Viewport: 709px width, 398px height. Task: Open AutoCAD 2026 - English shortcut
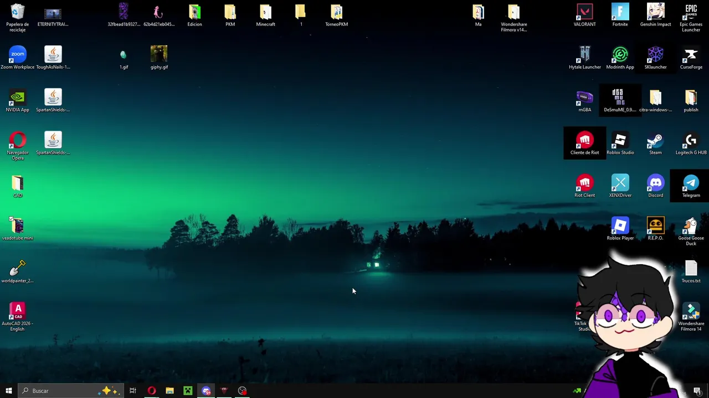pos(17,317)
